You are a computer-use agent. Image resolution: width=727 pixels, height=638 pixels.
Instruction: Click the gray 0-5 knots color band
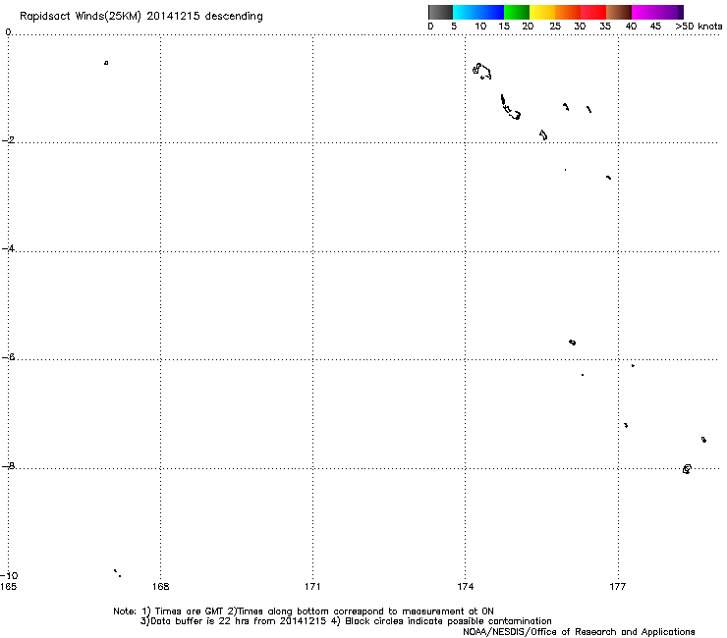(x=440, y=12)
